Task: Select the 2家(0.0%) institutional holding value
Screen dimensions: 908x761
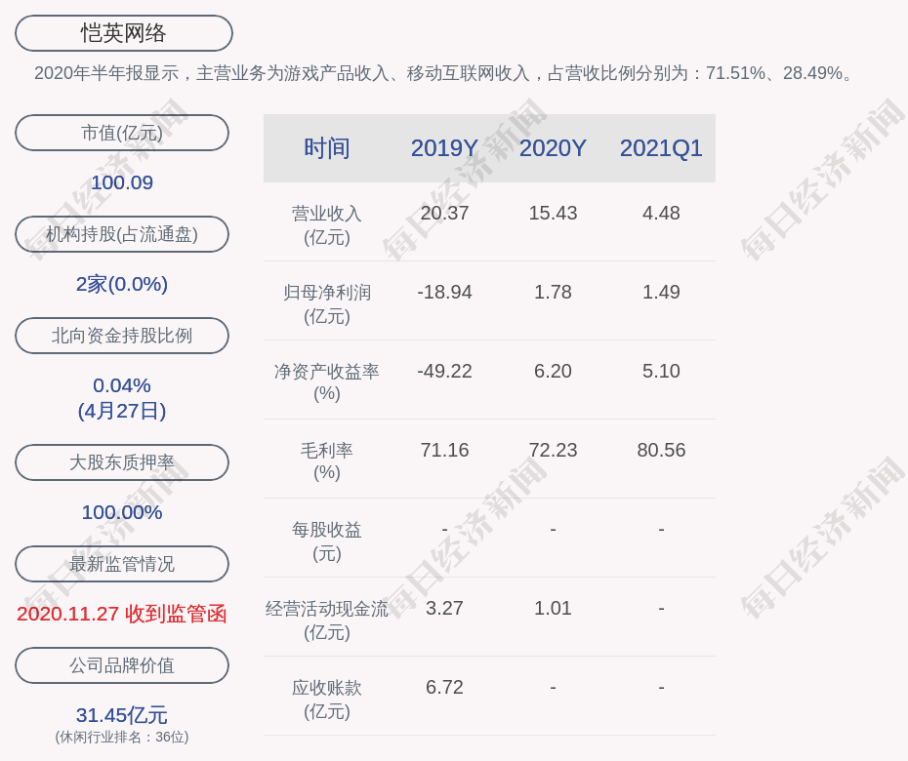Action: [x=122, y=284]
